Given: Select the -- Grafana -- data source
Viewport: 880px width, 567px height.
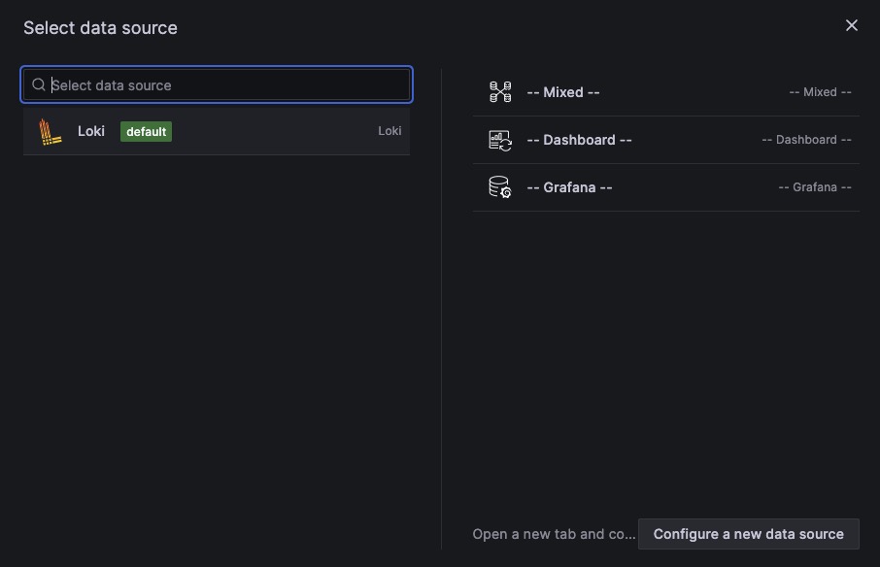Looking at the screenshot, I should [x=666, y=186].
